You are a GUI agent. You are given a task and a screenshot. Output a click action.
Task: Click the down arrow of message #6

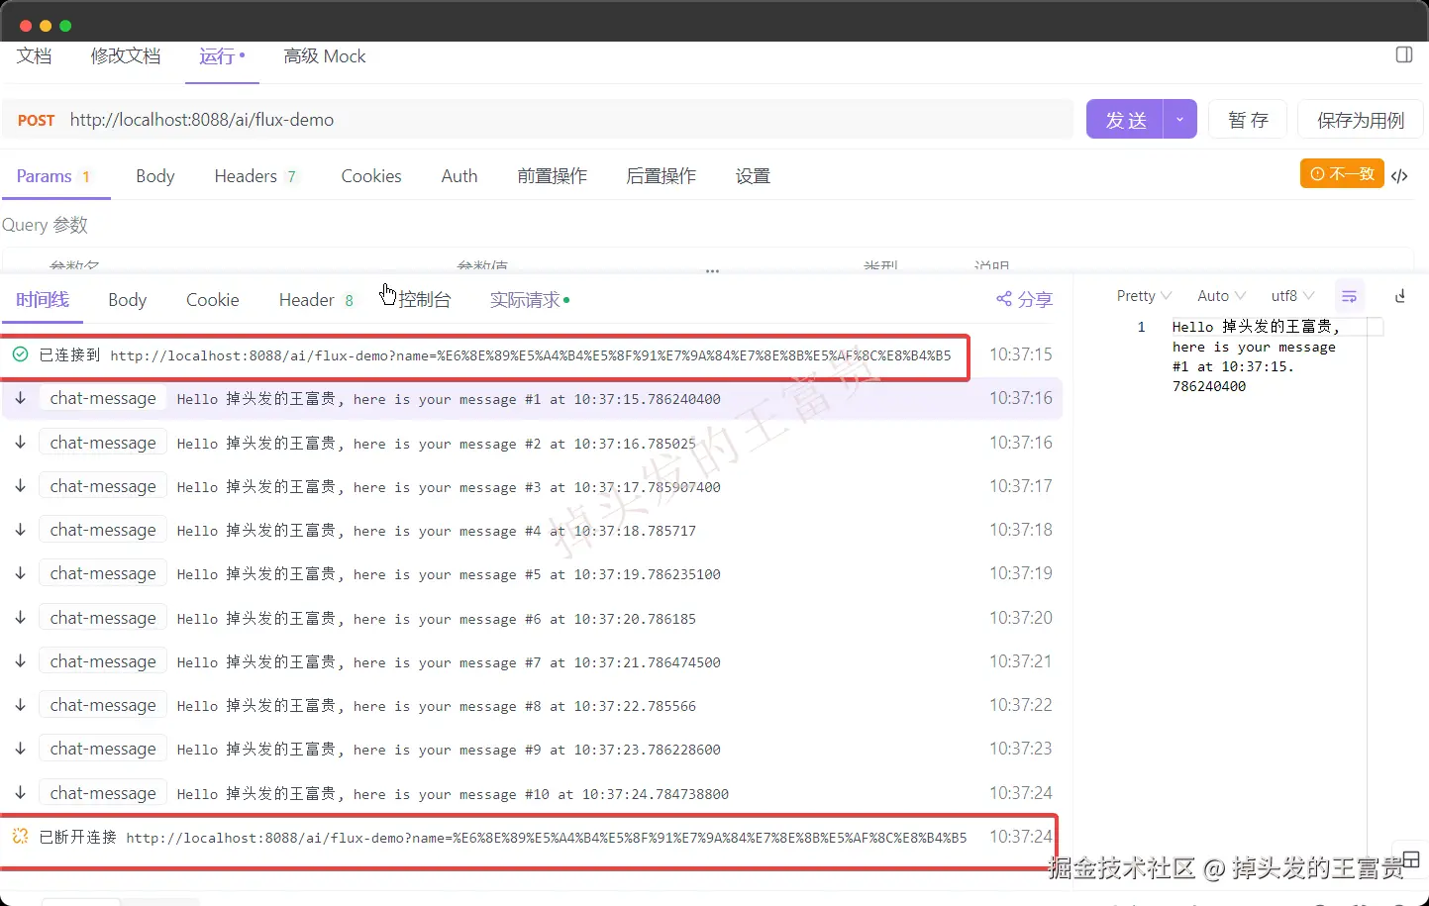point(20,618)
